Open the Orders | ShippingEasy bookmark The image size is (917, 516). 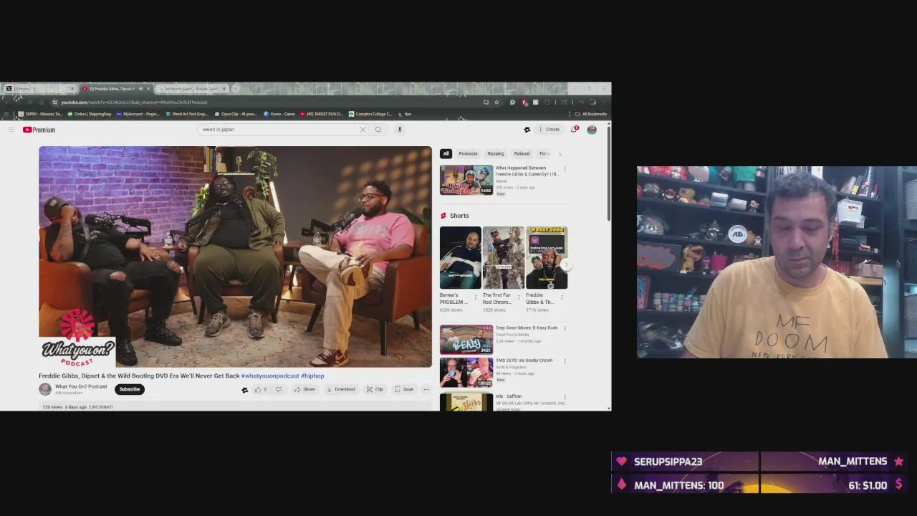click(90, 114)
